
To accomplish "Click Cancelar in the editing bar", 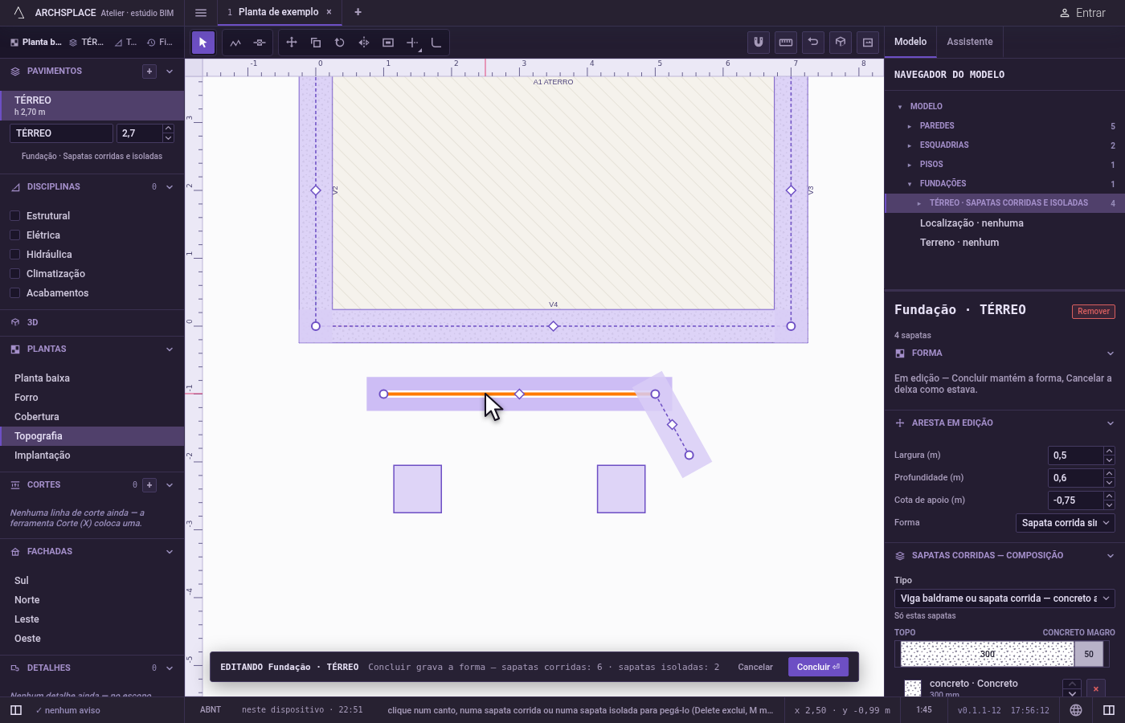I will 755,667.
